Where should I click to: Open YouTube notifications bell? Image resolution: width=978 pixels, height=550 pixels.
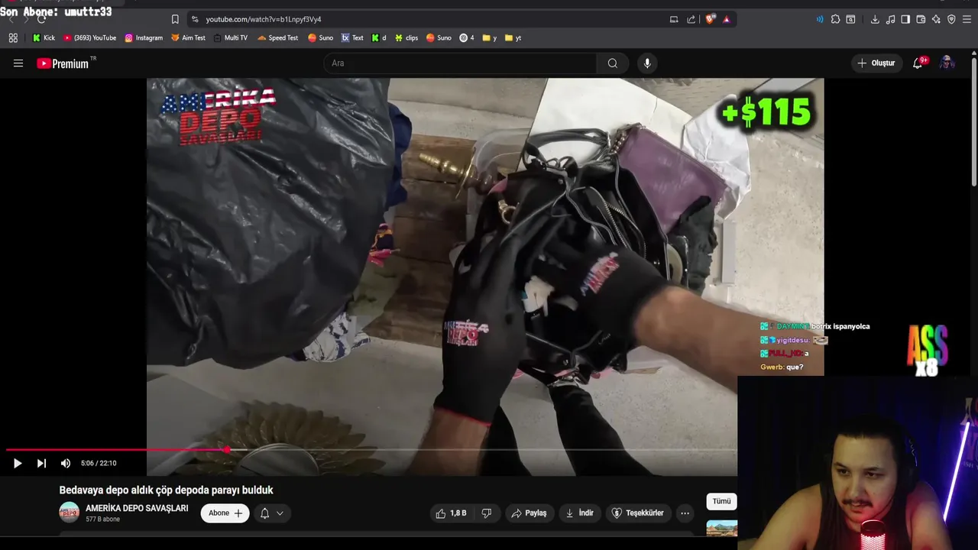click(x=918, y=63)
